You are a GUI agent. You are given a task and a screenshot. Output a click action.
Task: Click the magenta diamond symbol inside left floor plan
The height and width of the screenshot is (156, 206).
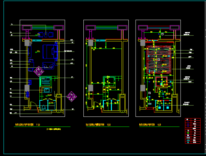39,71
